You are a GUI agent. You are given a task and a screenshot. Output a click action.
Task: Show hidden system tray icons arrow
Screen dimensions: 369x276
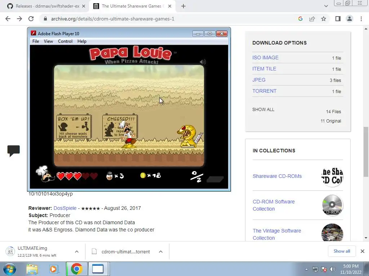306,269
